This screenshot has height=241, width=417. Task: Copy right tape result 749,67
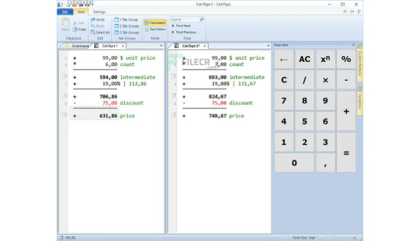click(174, 115)
